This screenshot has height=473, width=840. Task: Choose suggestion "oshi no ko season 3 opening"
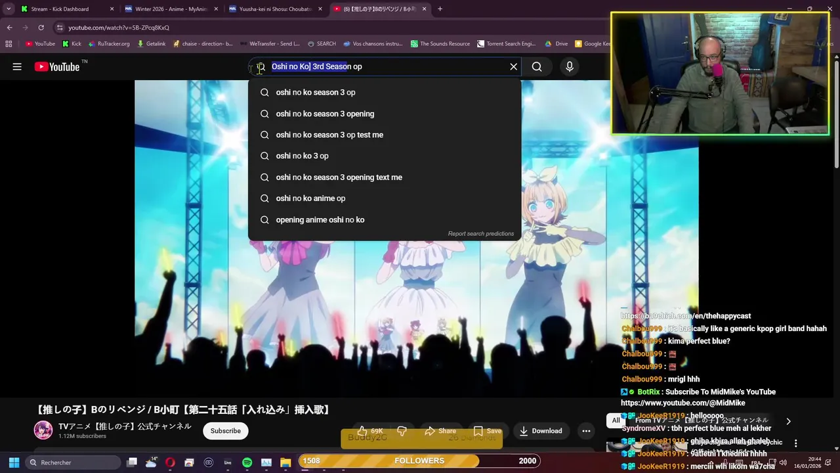(x=385, y=114)
